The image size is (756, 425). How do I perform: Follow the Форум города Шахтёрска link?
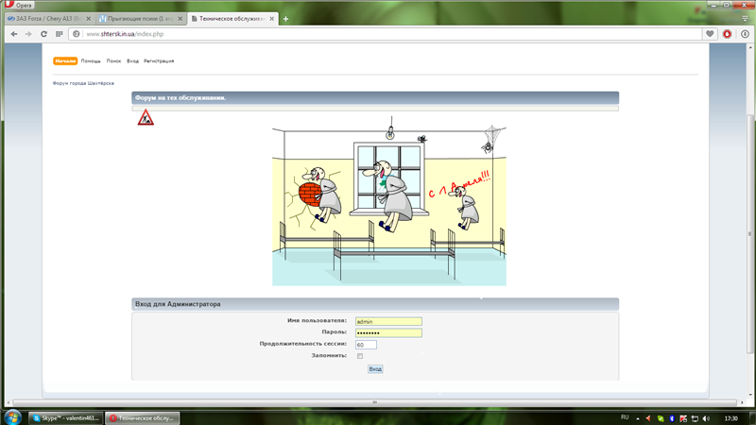pos(83,83)
